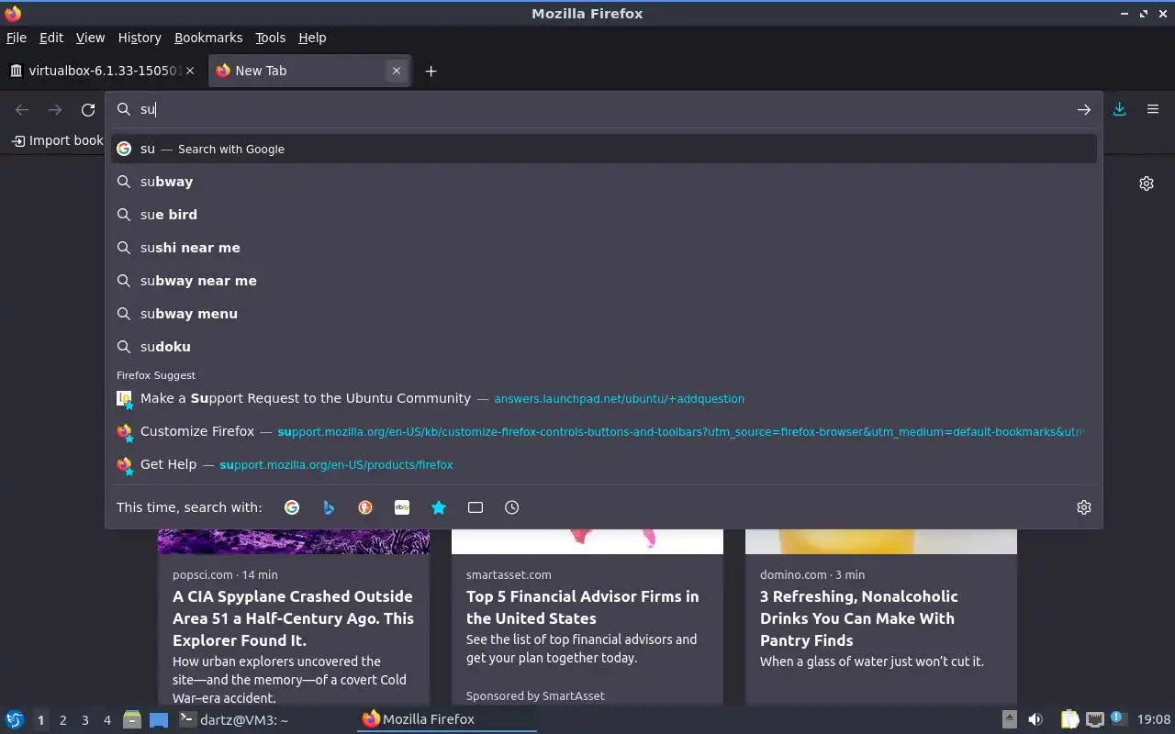Click show desktop icon in taskbar
Image resolution: width=1175 pixels, height=734 pixels.
[159, 720]
